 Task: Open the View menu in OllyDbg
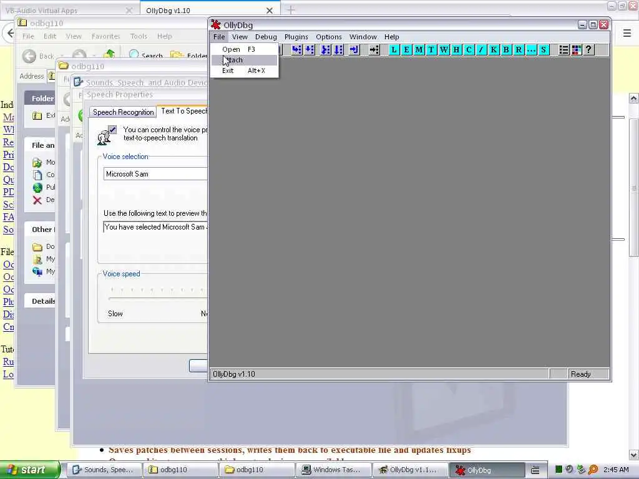coord(240,37)
